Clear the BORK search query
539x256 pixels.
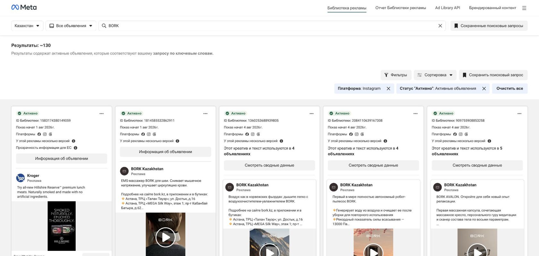coord(440,26)
